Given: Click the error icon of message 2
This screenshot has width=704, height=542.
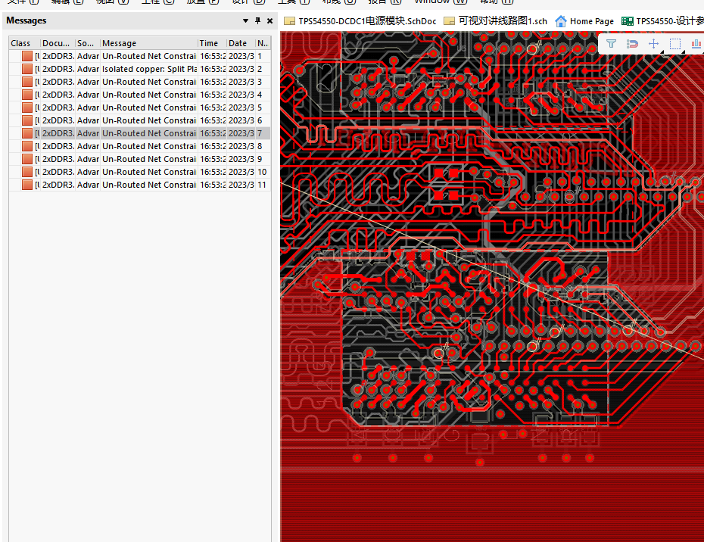Looking at the screenshot, I should 27,69.
